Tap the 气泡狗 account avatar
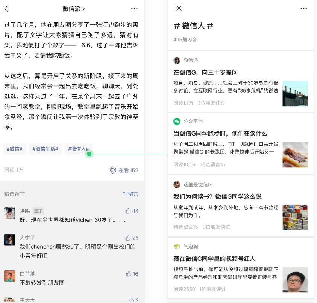 pyautogui.click(x=177, y=247)
